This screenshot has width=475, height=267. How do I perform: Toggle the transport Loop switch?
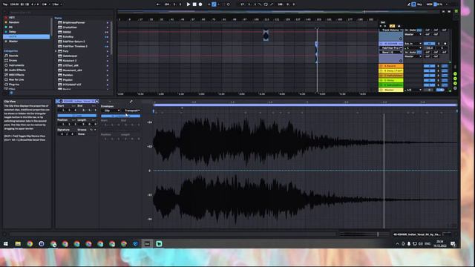tap(266, 4)
